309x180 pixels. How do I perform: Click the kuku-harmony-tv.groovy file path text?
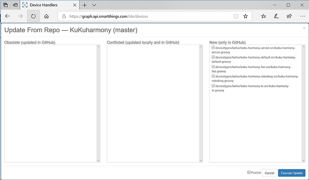[251, 88]
